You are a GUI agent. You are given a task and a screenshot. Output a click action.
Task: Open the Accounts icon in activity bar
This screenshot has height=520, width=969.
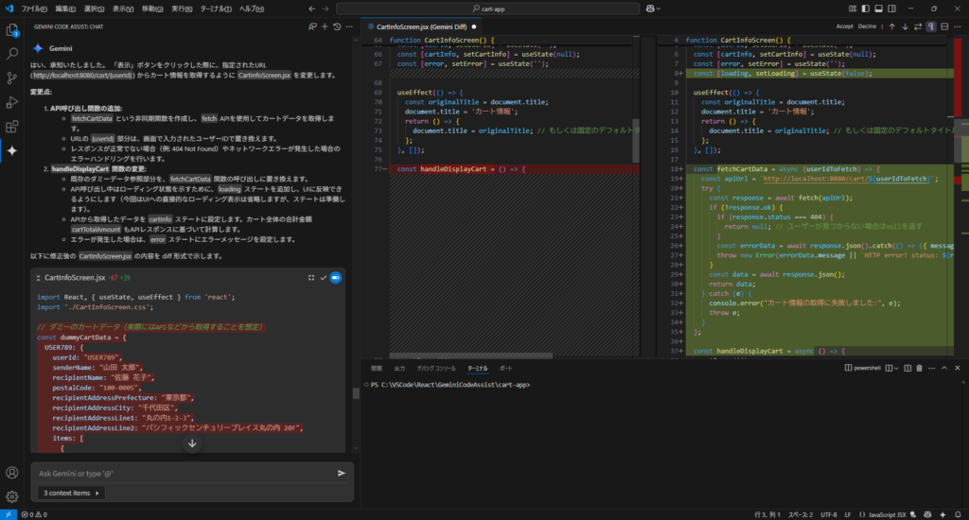tap(11, 473)
